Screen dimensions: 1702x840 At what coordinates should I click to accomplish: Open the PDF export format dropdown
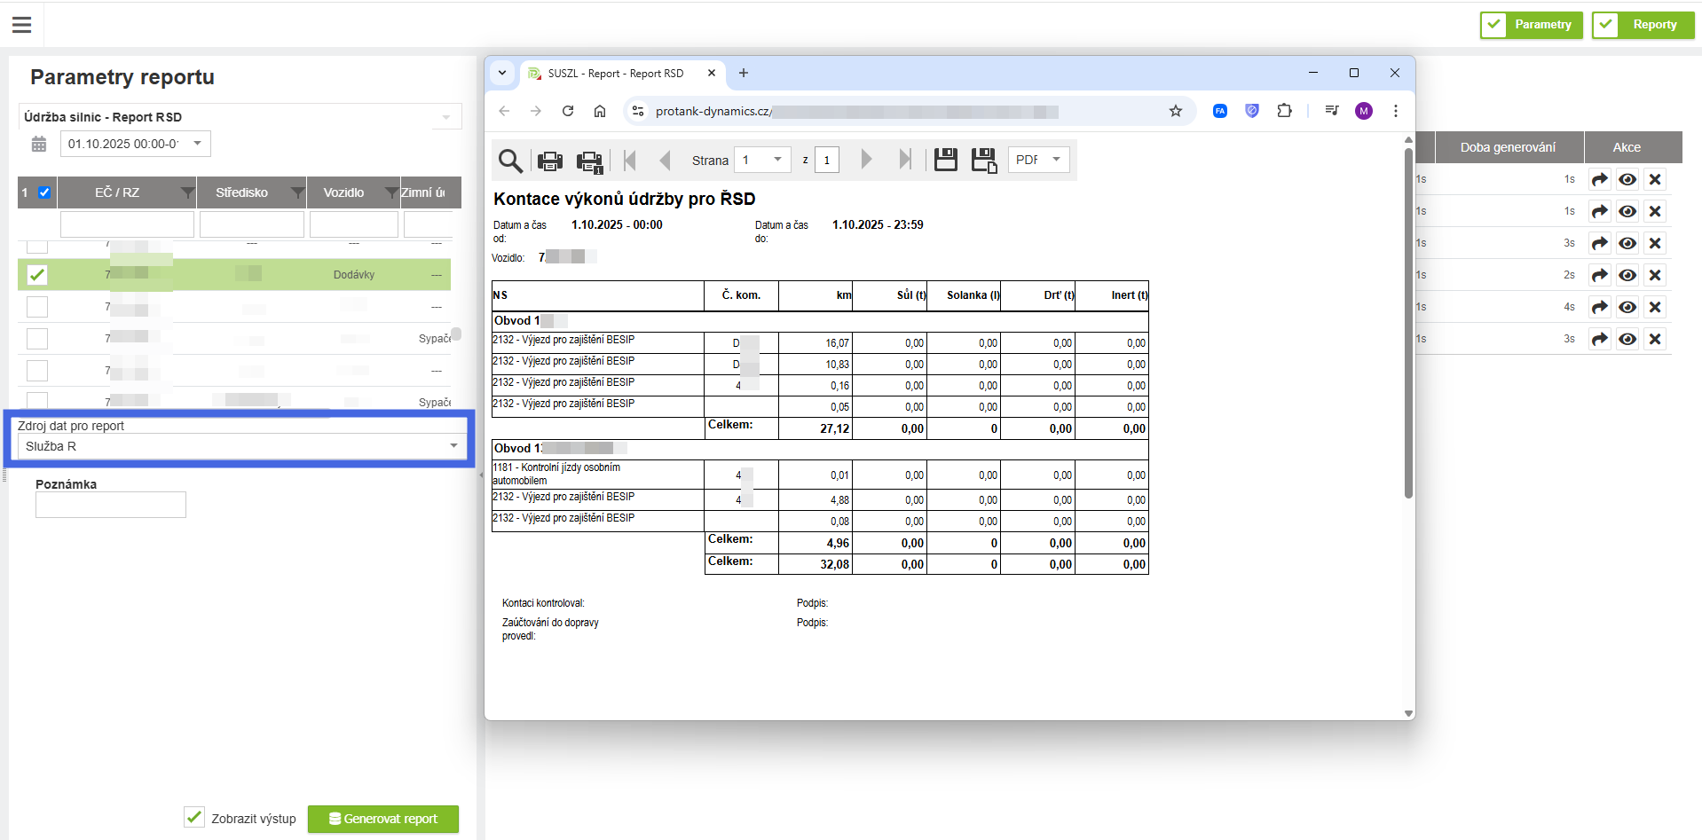(1039, 160)
